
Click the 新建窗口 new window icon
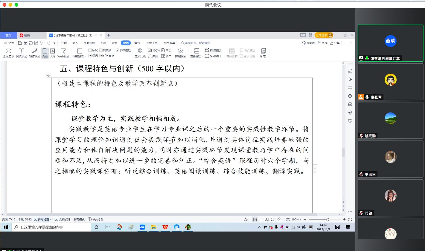(213, 50)
